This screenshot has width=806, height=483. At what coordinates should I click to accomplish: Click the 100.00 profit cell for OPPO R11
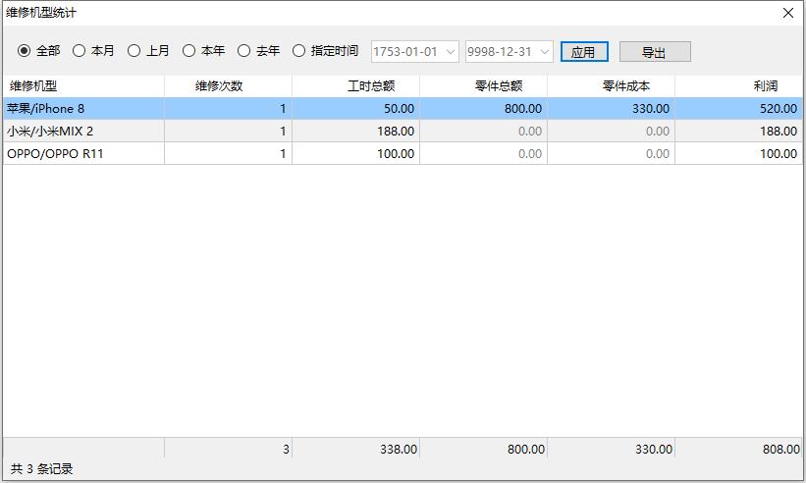[738, 153]
